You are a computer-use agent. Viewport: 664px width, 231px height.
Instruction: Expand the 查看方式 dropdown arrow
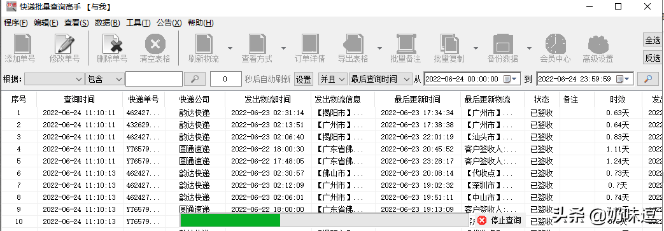[x=283, y=48]
